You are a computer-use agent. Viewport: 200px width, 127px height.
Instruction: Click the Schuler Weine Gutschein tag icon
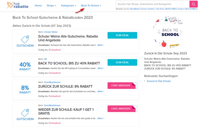25,39
